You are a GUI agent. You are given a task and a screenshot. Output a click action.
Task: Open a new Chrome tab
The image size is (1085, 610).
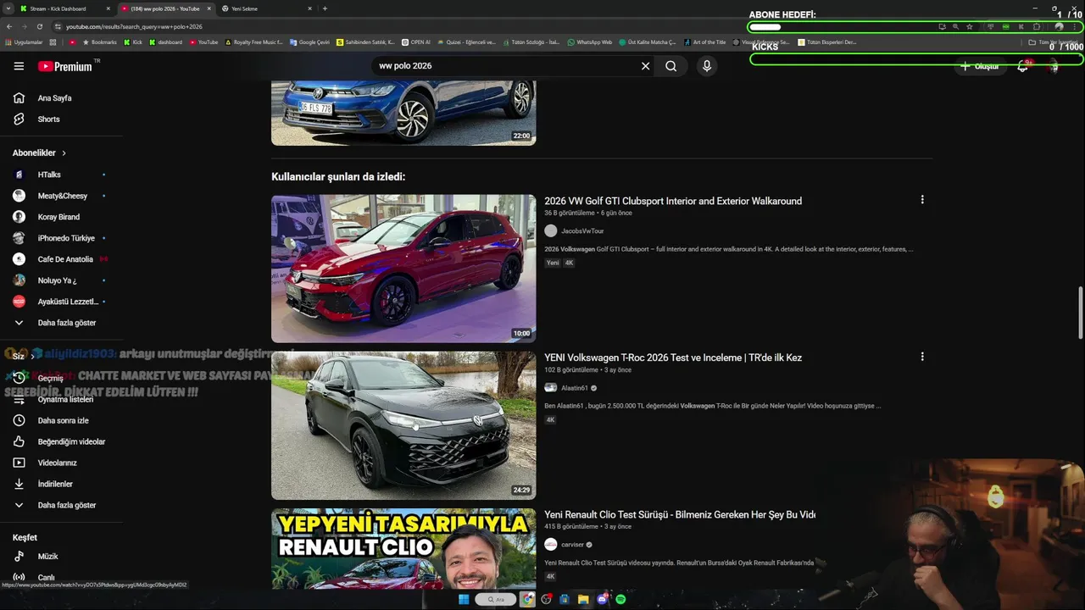click(325, 8)
